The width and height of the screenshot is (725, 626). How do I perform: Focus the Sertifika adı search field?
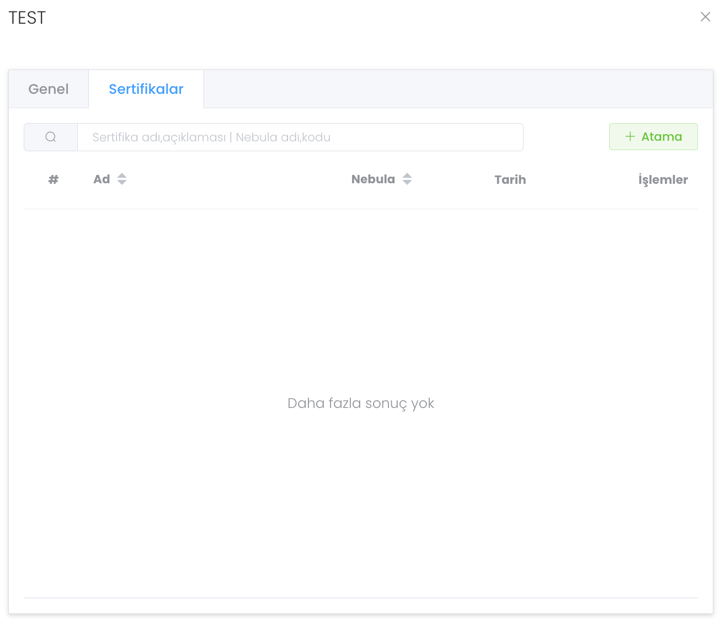click(x=300, y=137)
